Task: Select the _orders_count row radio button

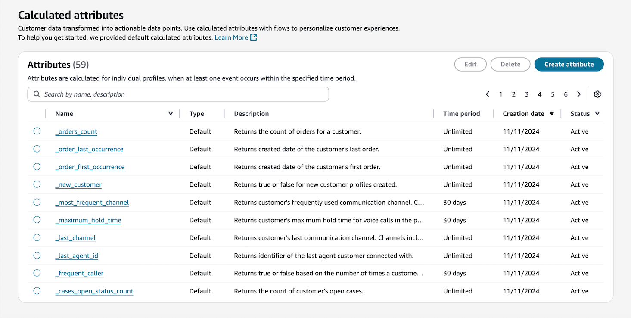Action: tap(37, 131)
